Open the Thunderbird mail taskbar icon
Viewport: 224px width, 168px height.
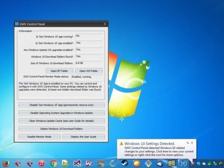(x=160, y=164)
